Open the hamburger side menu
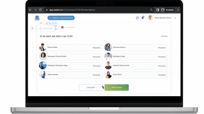 coord(32,28)
